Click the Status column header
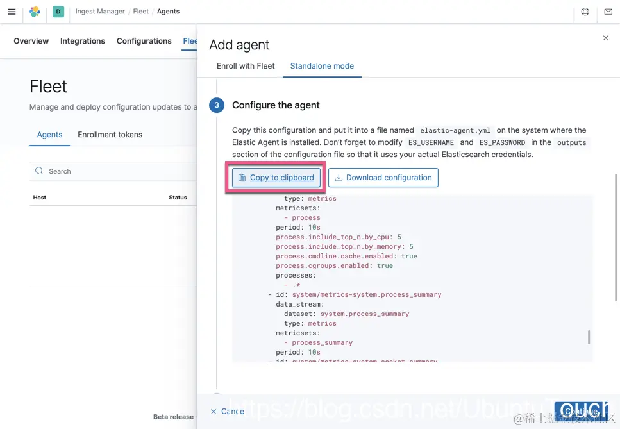This screenshot has width=620, height=429. (178, 198)
